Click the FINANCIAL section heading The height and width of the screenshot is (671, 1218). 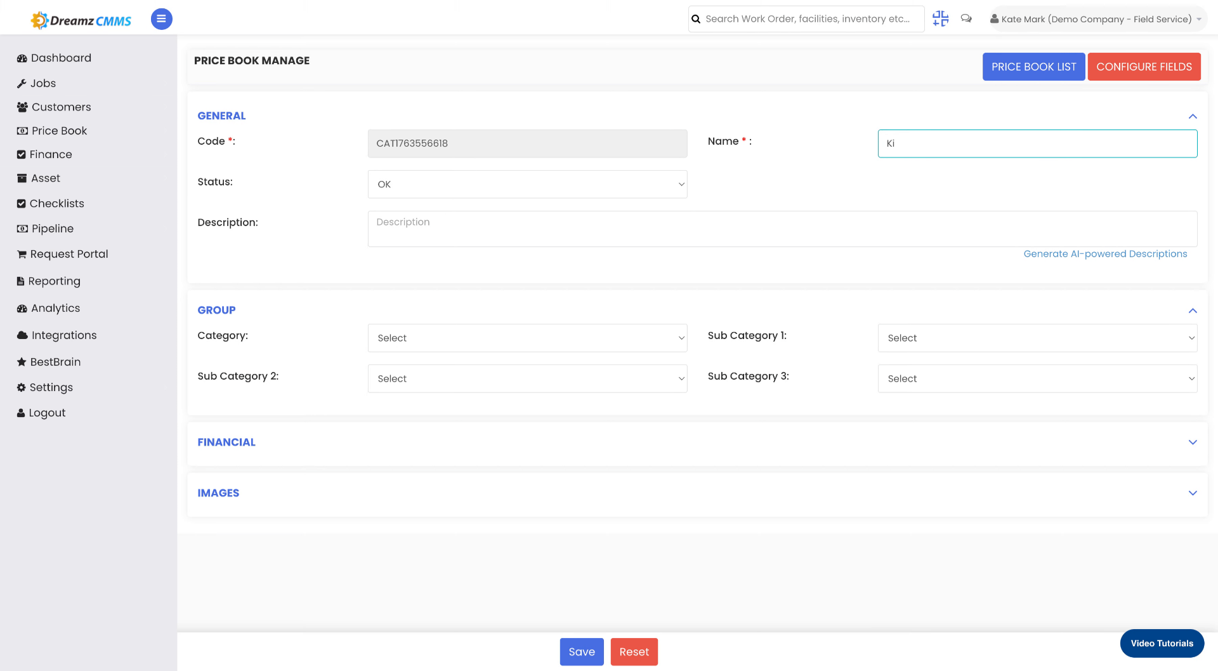(226, 442)
